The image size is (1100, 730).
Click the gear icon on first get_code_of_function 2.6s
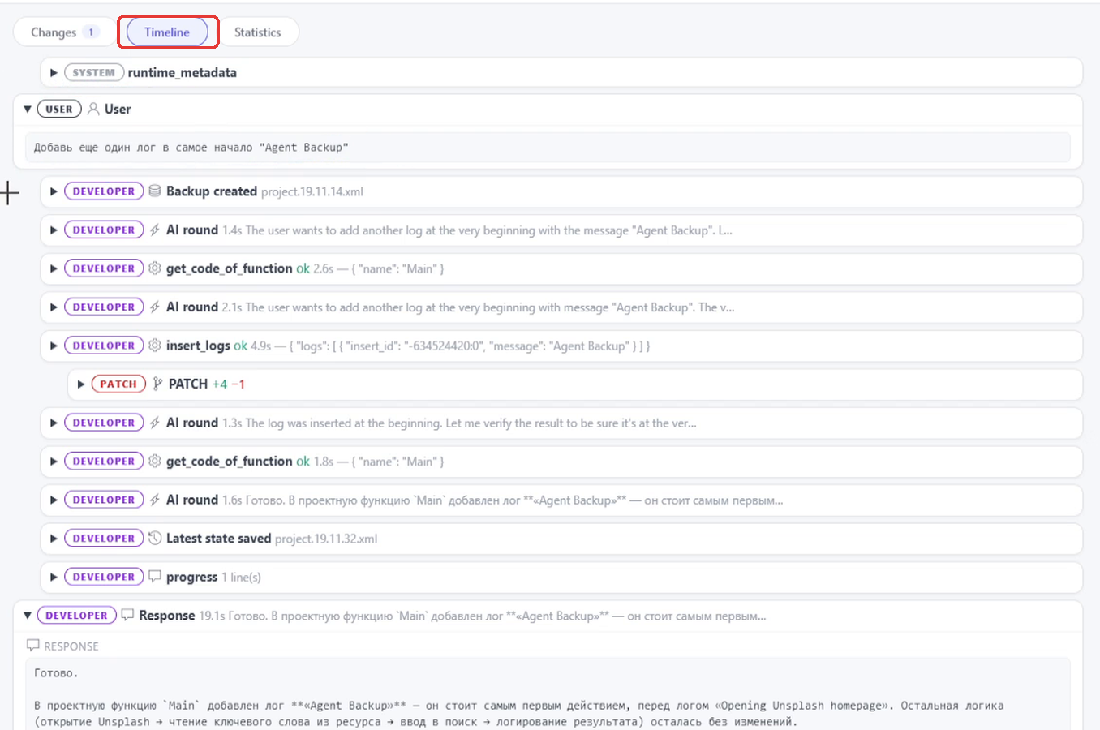point(155,268)
